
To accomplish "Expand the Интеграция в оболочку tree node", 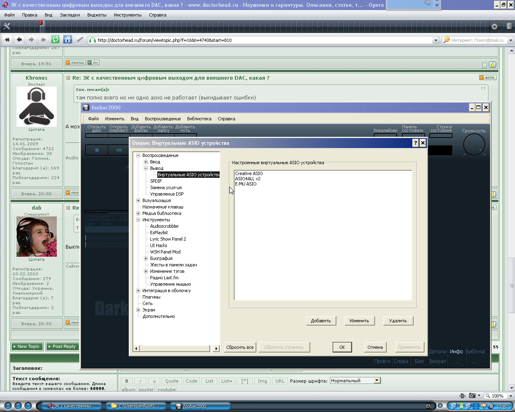I will pos(138,290).
